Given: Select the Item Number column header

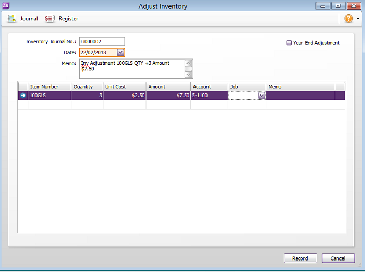Looking at the screenshot, I should (x=49, y=87).
